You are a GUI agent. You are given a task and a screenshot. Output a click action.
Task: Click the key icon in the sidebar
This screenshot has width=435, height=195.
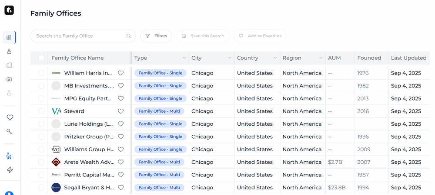(9, 131)
